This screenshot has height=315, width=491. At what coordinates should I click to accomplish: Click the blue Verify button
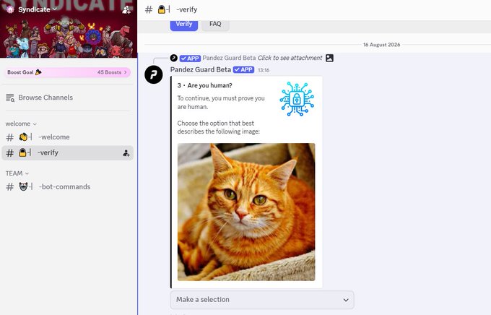point(184,25)
